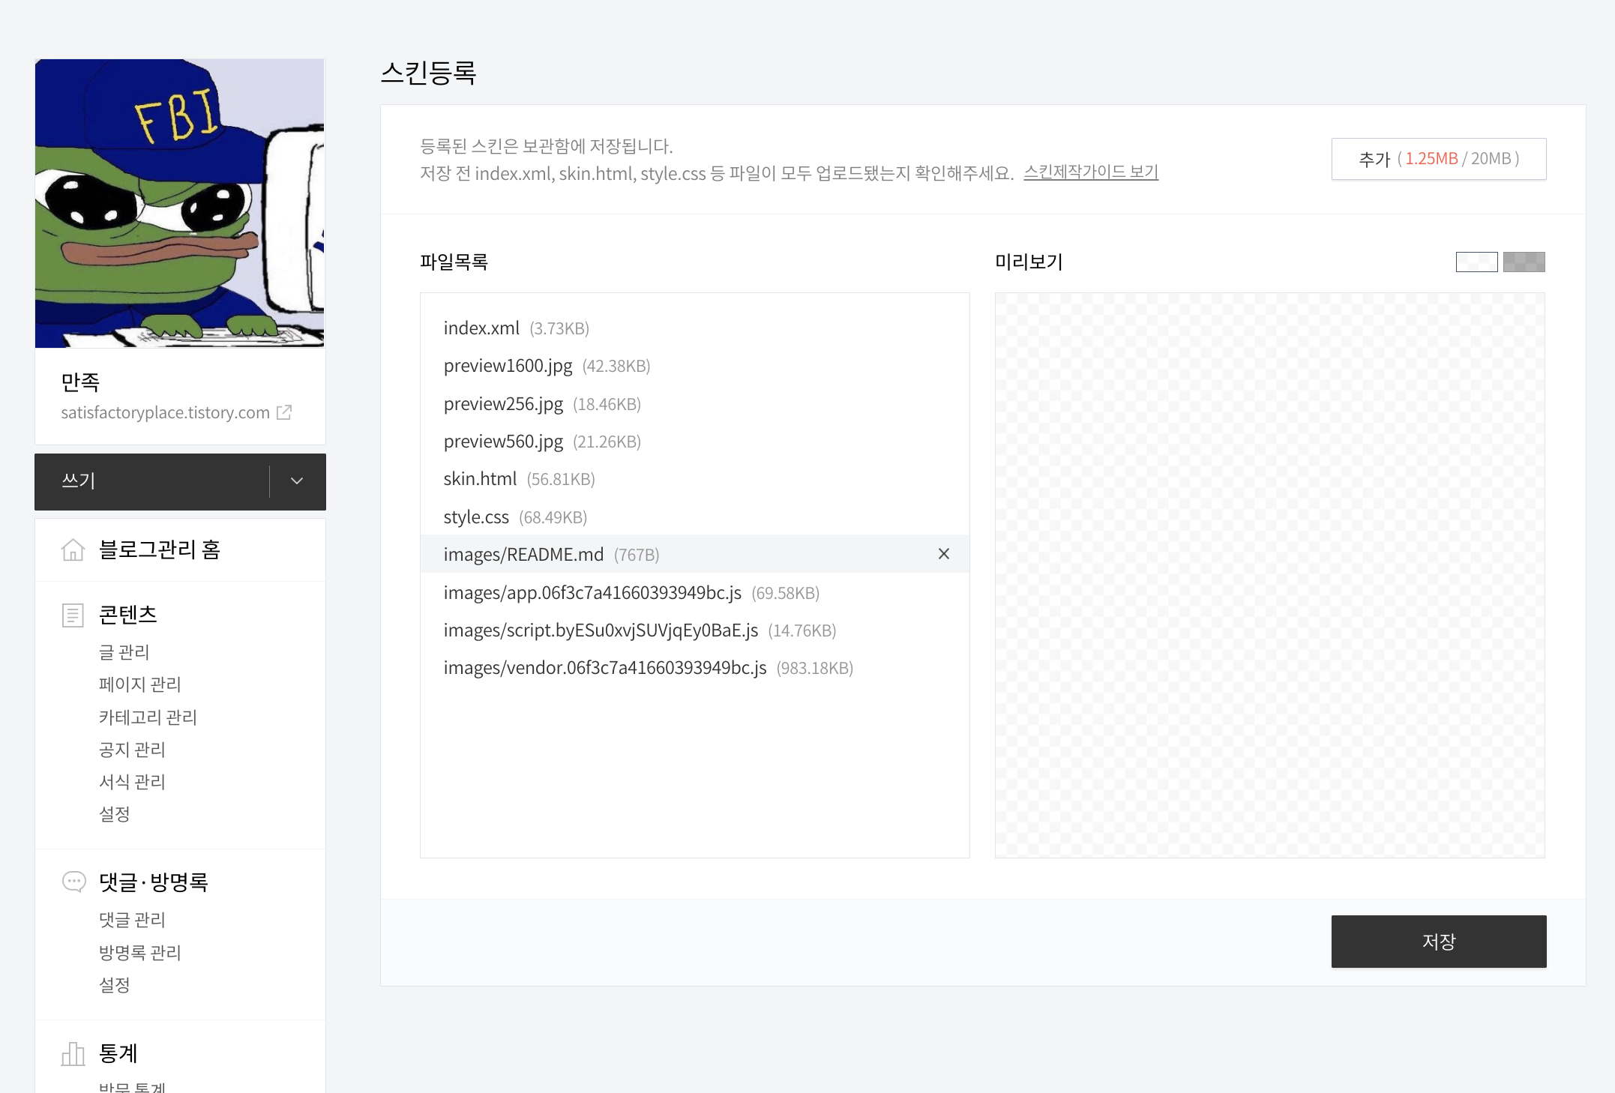Select skin.html in the file list
Image resolution: width=1615 pixels, height=1093 pixels.
(x=480, y=479)
